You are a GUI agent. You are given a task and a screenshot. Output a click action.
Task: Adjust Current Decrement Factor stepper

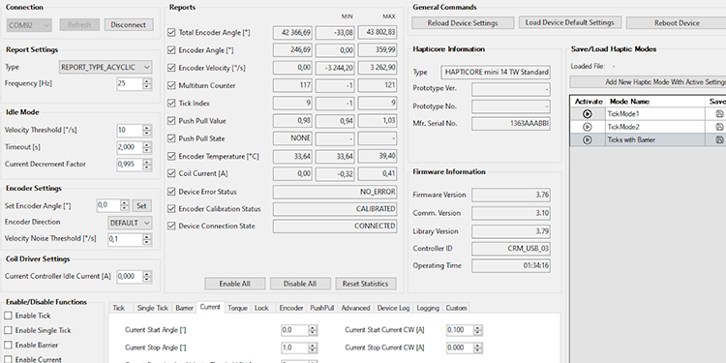tap(147, 165)
